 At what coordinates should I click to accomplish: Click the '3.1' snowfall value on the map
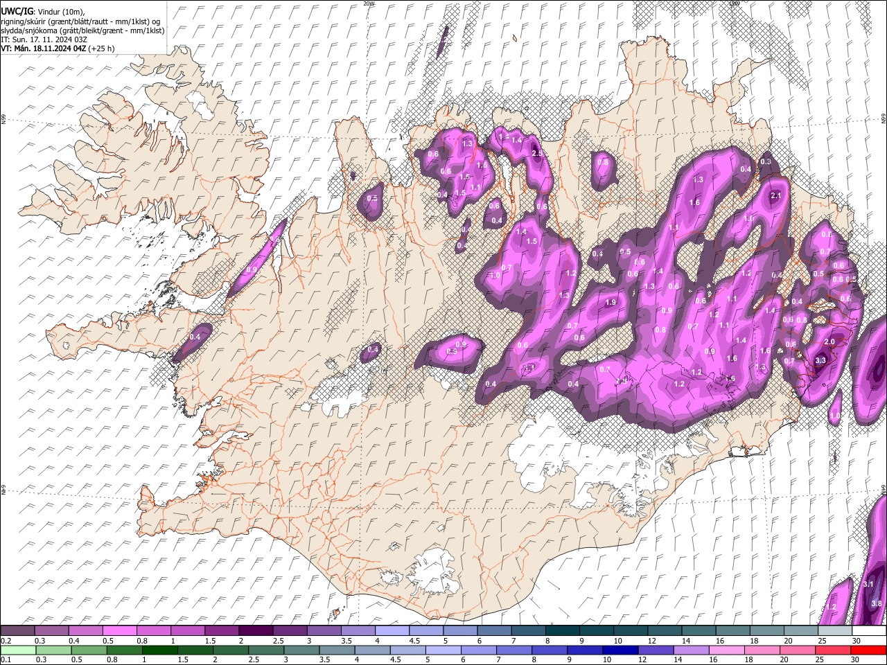pyautogui.click(x=868, y=585)
